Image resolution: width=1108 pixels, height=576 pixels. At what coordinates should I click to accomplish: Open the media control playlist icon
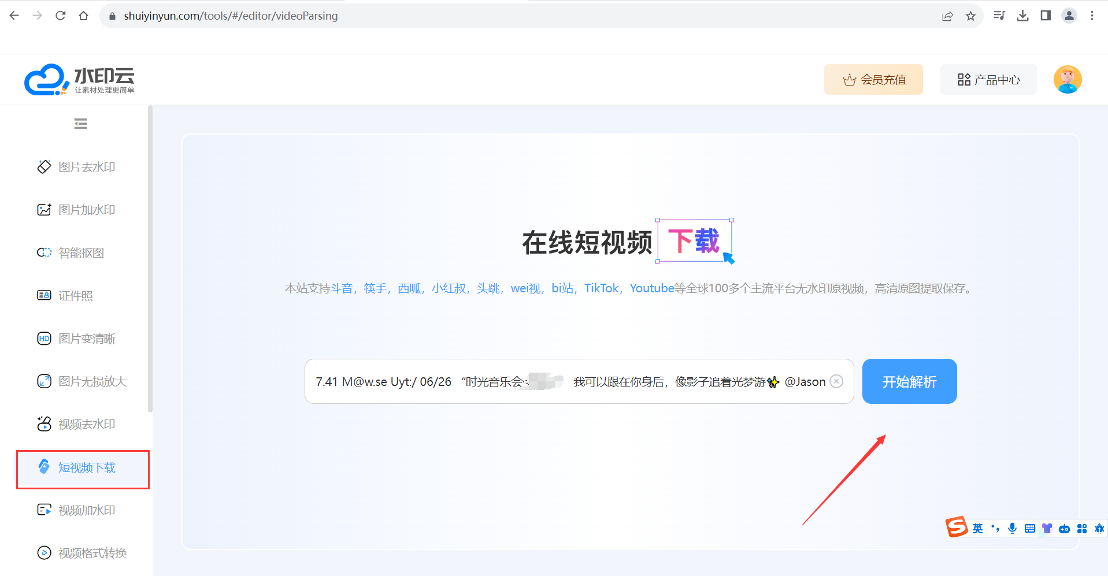pyautogui.click(x=999, y=16)
